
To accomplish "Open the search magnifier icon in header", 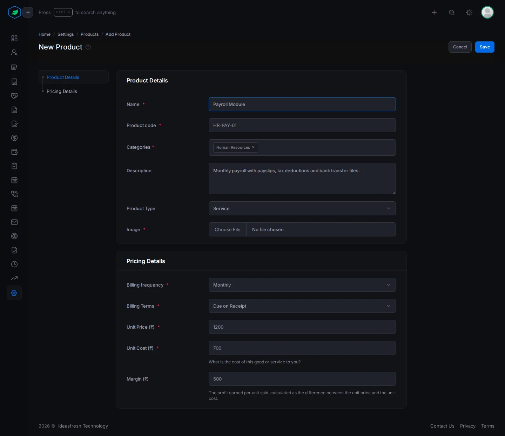I will click(x=452, y=12).
